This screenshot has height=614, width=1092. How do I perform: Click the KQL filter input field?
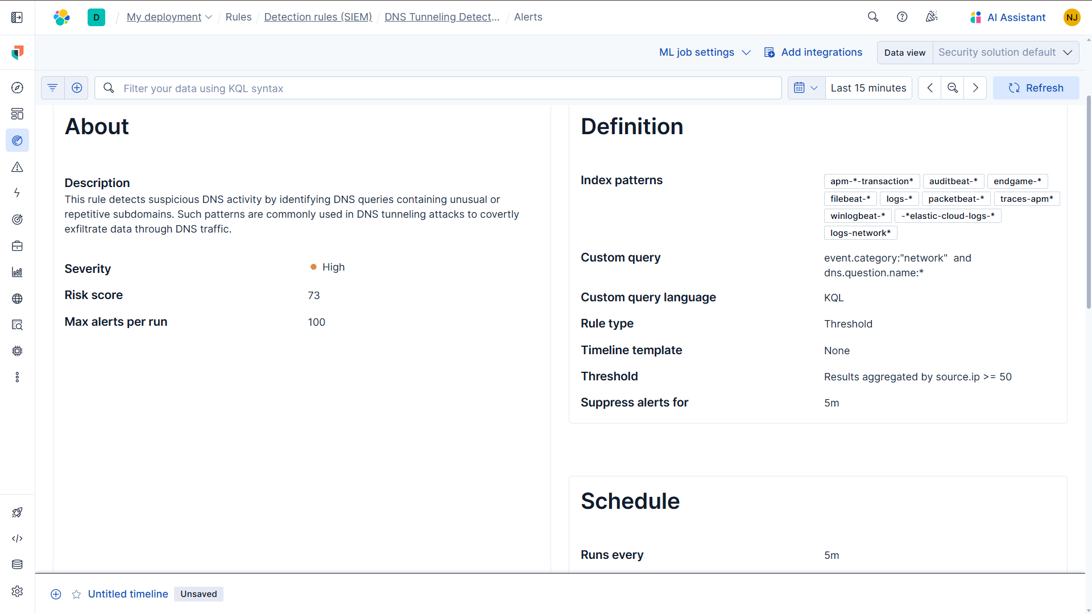[398, 88]
